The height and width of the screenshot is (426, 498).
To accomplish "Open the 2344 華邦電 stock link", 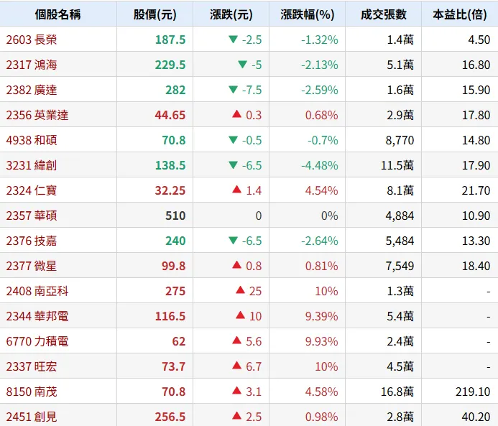I will pyautogui.click(x=37, y=316).
